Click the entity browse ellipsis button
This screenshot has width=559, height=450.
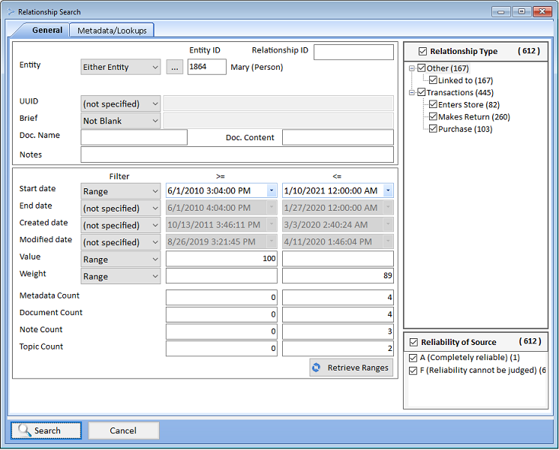(175, 67)
